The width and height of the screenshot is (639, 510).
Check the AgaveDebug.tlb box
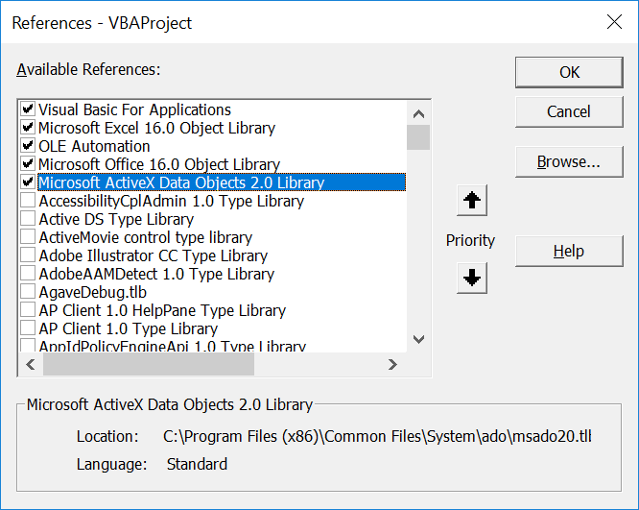(27, 292)
